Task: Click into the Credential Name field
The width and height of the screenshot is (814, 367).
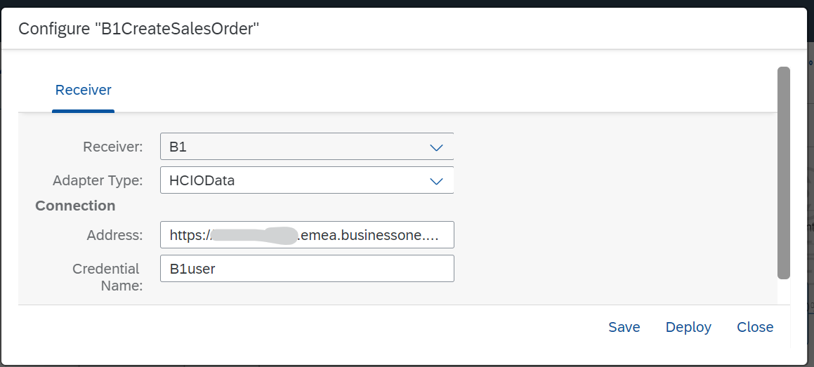Action: [x=307, y=268]
